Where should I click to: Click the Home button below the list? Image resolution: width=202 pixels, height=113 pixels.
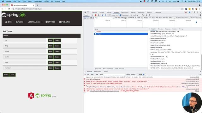(6, 75)
